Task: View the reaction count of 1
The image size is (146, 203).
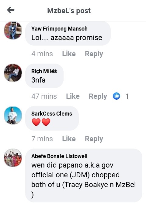Action: [x=127, y=96]
